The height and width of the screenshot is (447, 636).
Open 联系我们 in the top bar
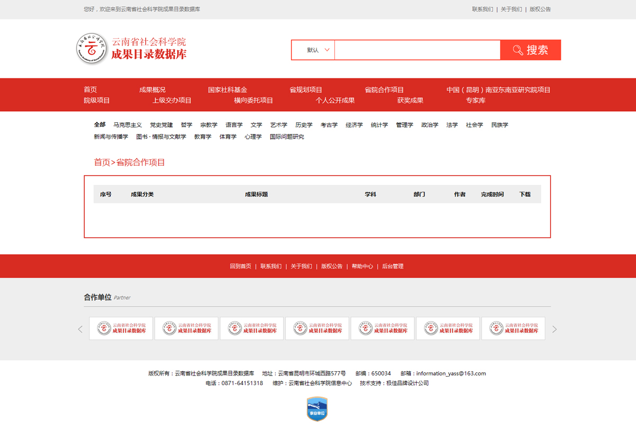pos(482,9)
